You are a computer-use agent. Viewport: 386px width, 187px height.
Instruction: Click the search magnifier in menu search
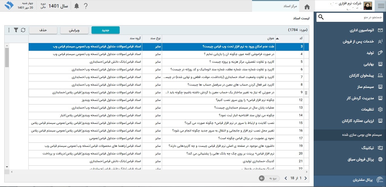[321, 17]
